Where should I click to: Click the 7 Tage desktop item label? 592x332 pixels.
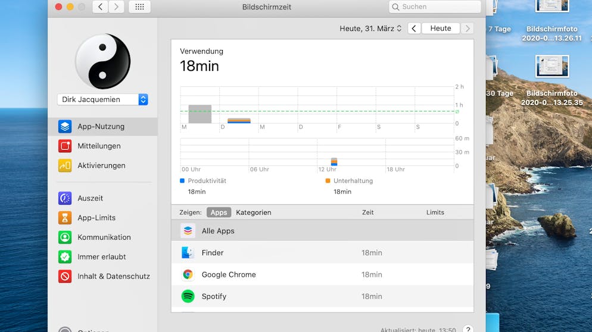click(499, 29)
